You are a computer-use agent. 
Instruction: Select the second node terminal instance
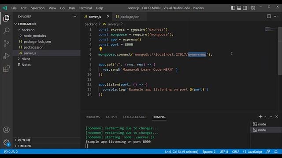pyautogui.click(x=266, y=130)
